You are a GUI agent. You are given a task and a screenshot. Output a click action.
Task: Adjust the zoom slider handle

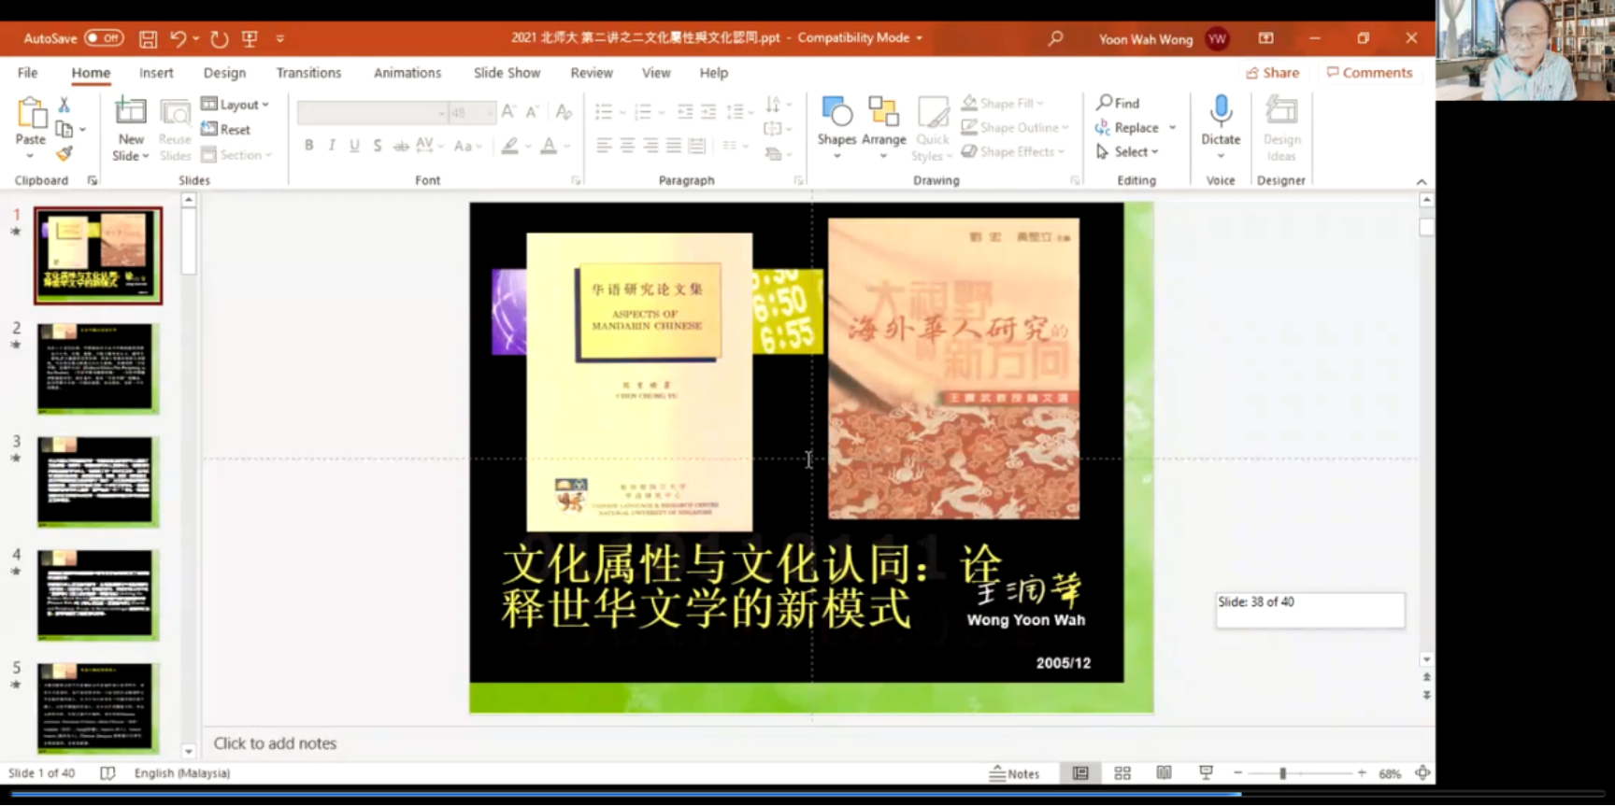pos(1282,773)
